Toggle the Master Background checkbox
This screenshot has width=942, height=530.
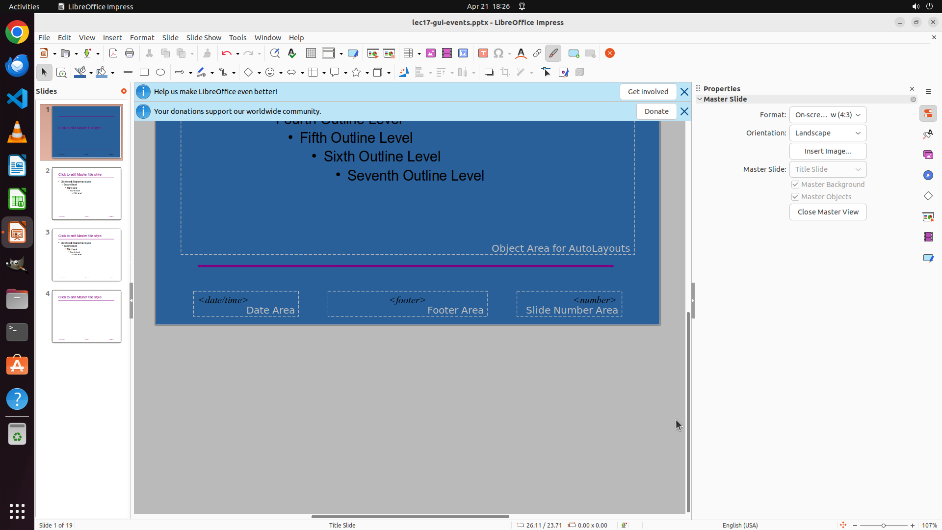pos(795,185)
